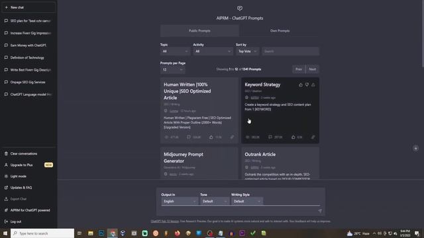Thumbs down the Keyword Strategy prompt
This screenshot has height=238, width=424.
pyautogui.click(x=307, y=85)
